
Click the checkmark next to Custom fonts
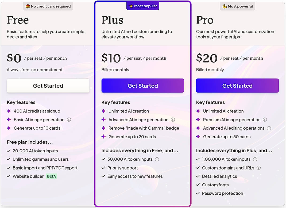coord(198,185)
